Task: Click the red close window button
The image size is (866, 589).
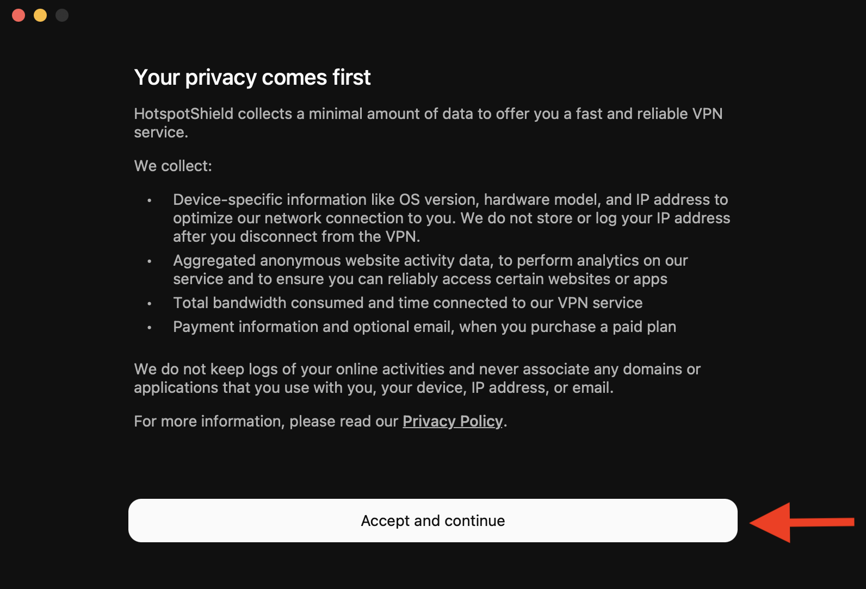Action: pos(18,15)
